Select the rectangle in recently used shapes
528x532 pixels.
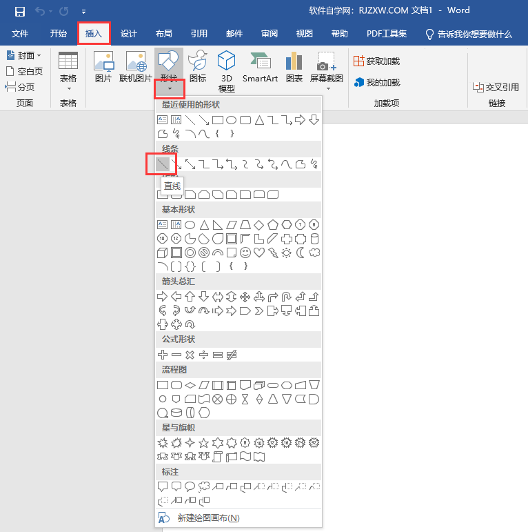pyautogui.click(x=218, y=120)
